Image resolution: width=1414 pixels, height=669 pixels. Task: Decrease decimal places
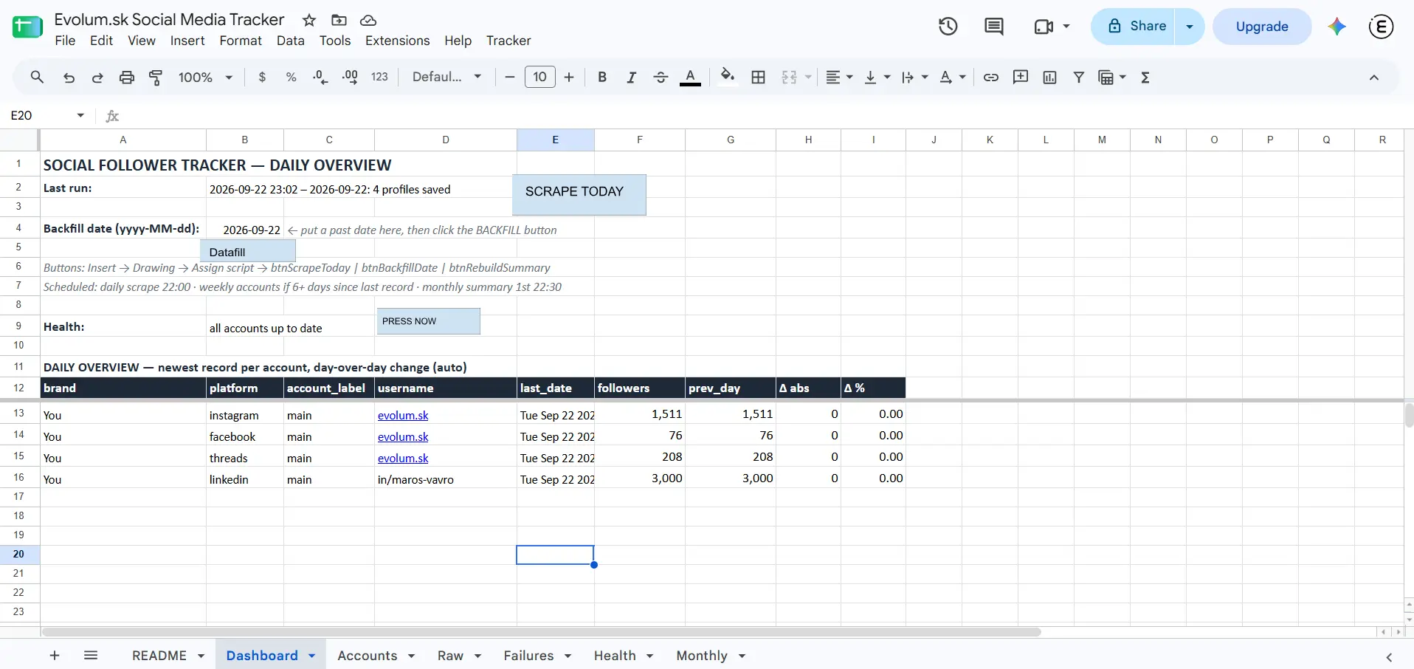[320, 77]
